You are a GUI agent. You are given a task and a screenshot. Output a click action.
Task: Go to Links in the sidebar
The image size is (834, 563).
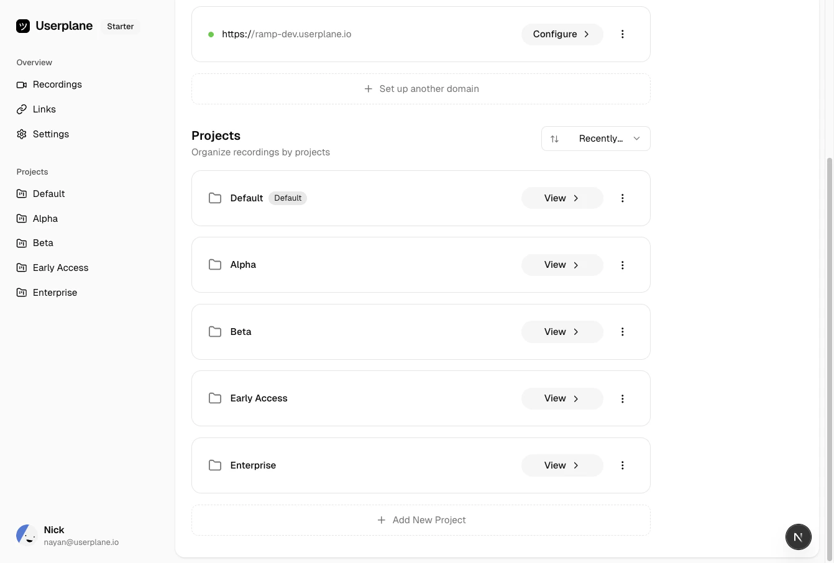(44, 109)
